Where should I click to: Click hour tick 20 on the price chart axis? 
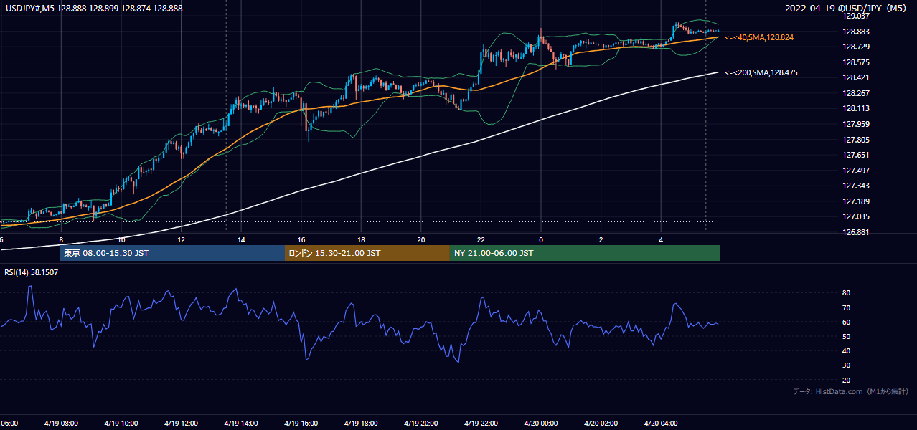point(421,239)
